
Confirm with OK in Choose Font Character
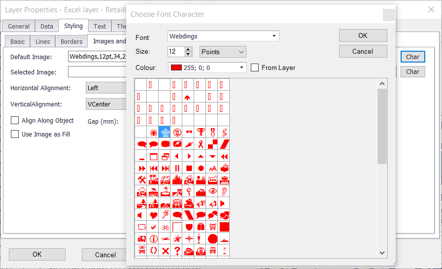363,35
